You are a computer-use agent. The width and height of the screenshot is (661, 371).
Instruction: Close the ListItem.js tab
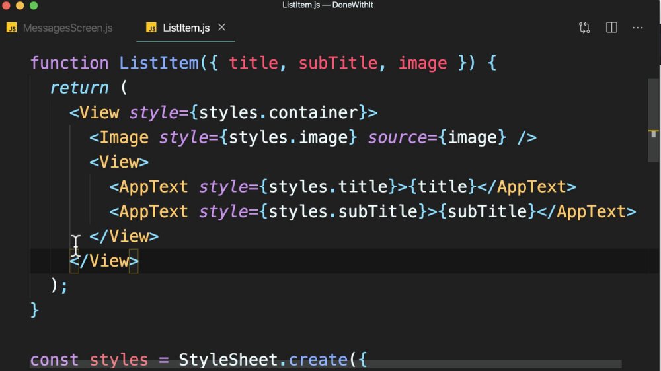(221, 27)
